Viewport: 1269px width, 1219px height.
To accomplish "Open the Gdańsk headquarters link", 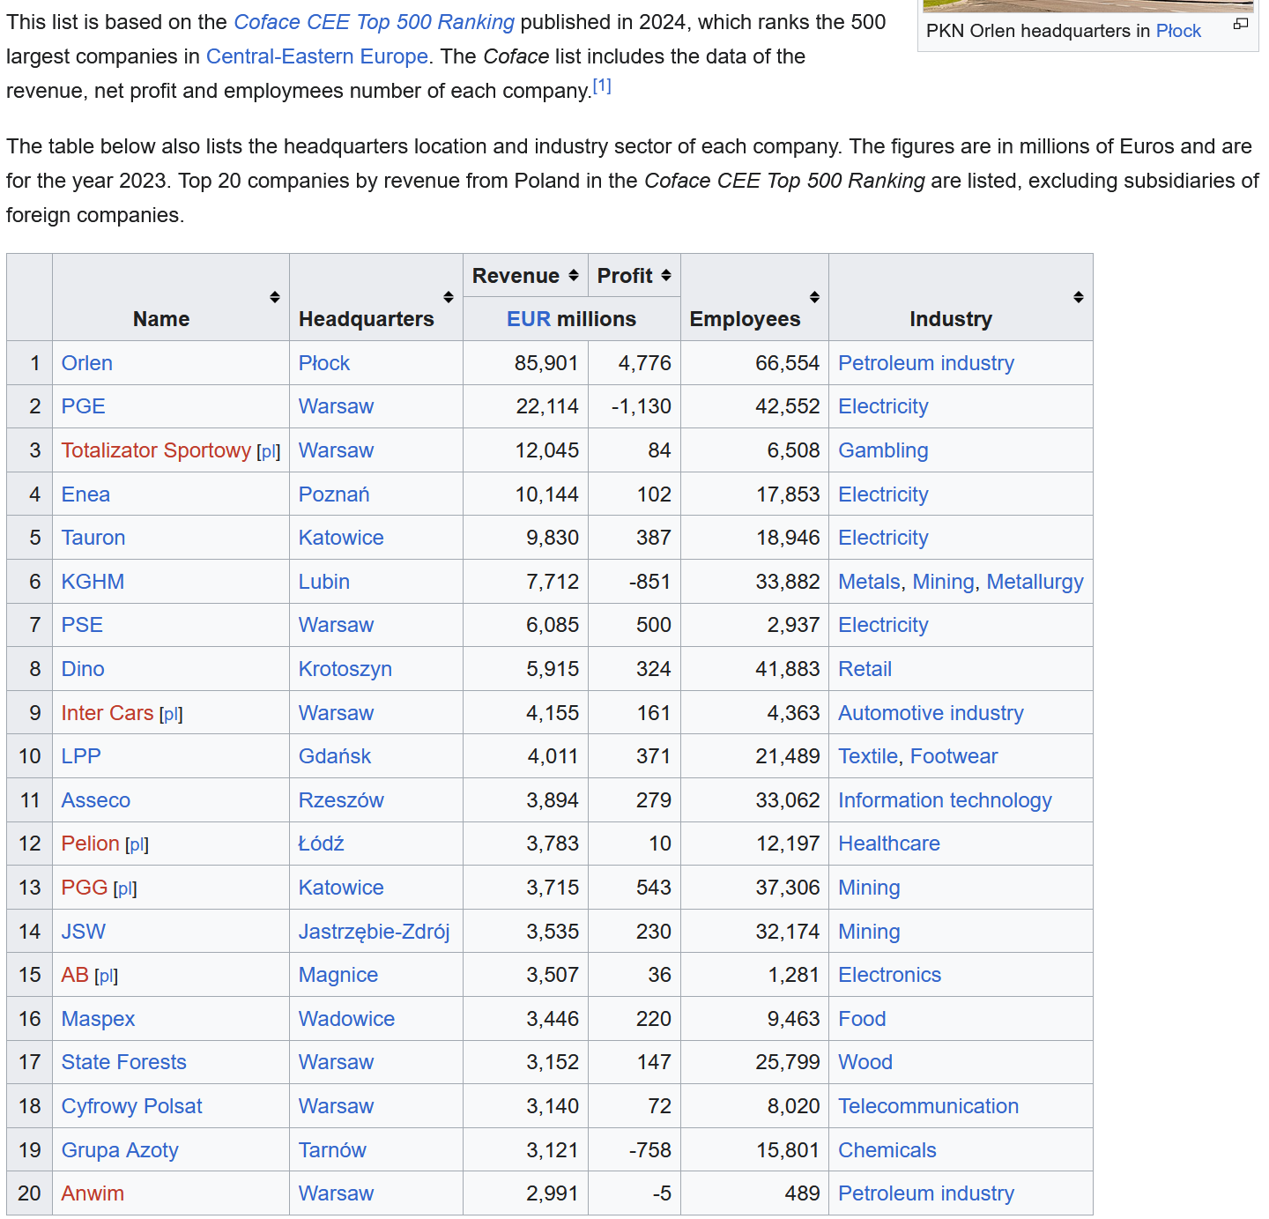I will pos(335,756).
